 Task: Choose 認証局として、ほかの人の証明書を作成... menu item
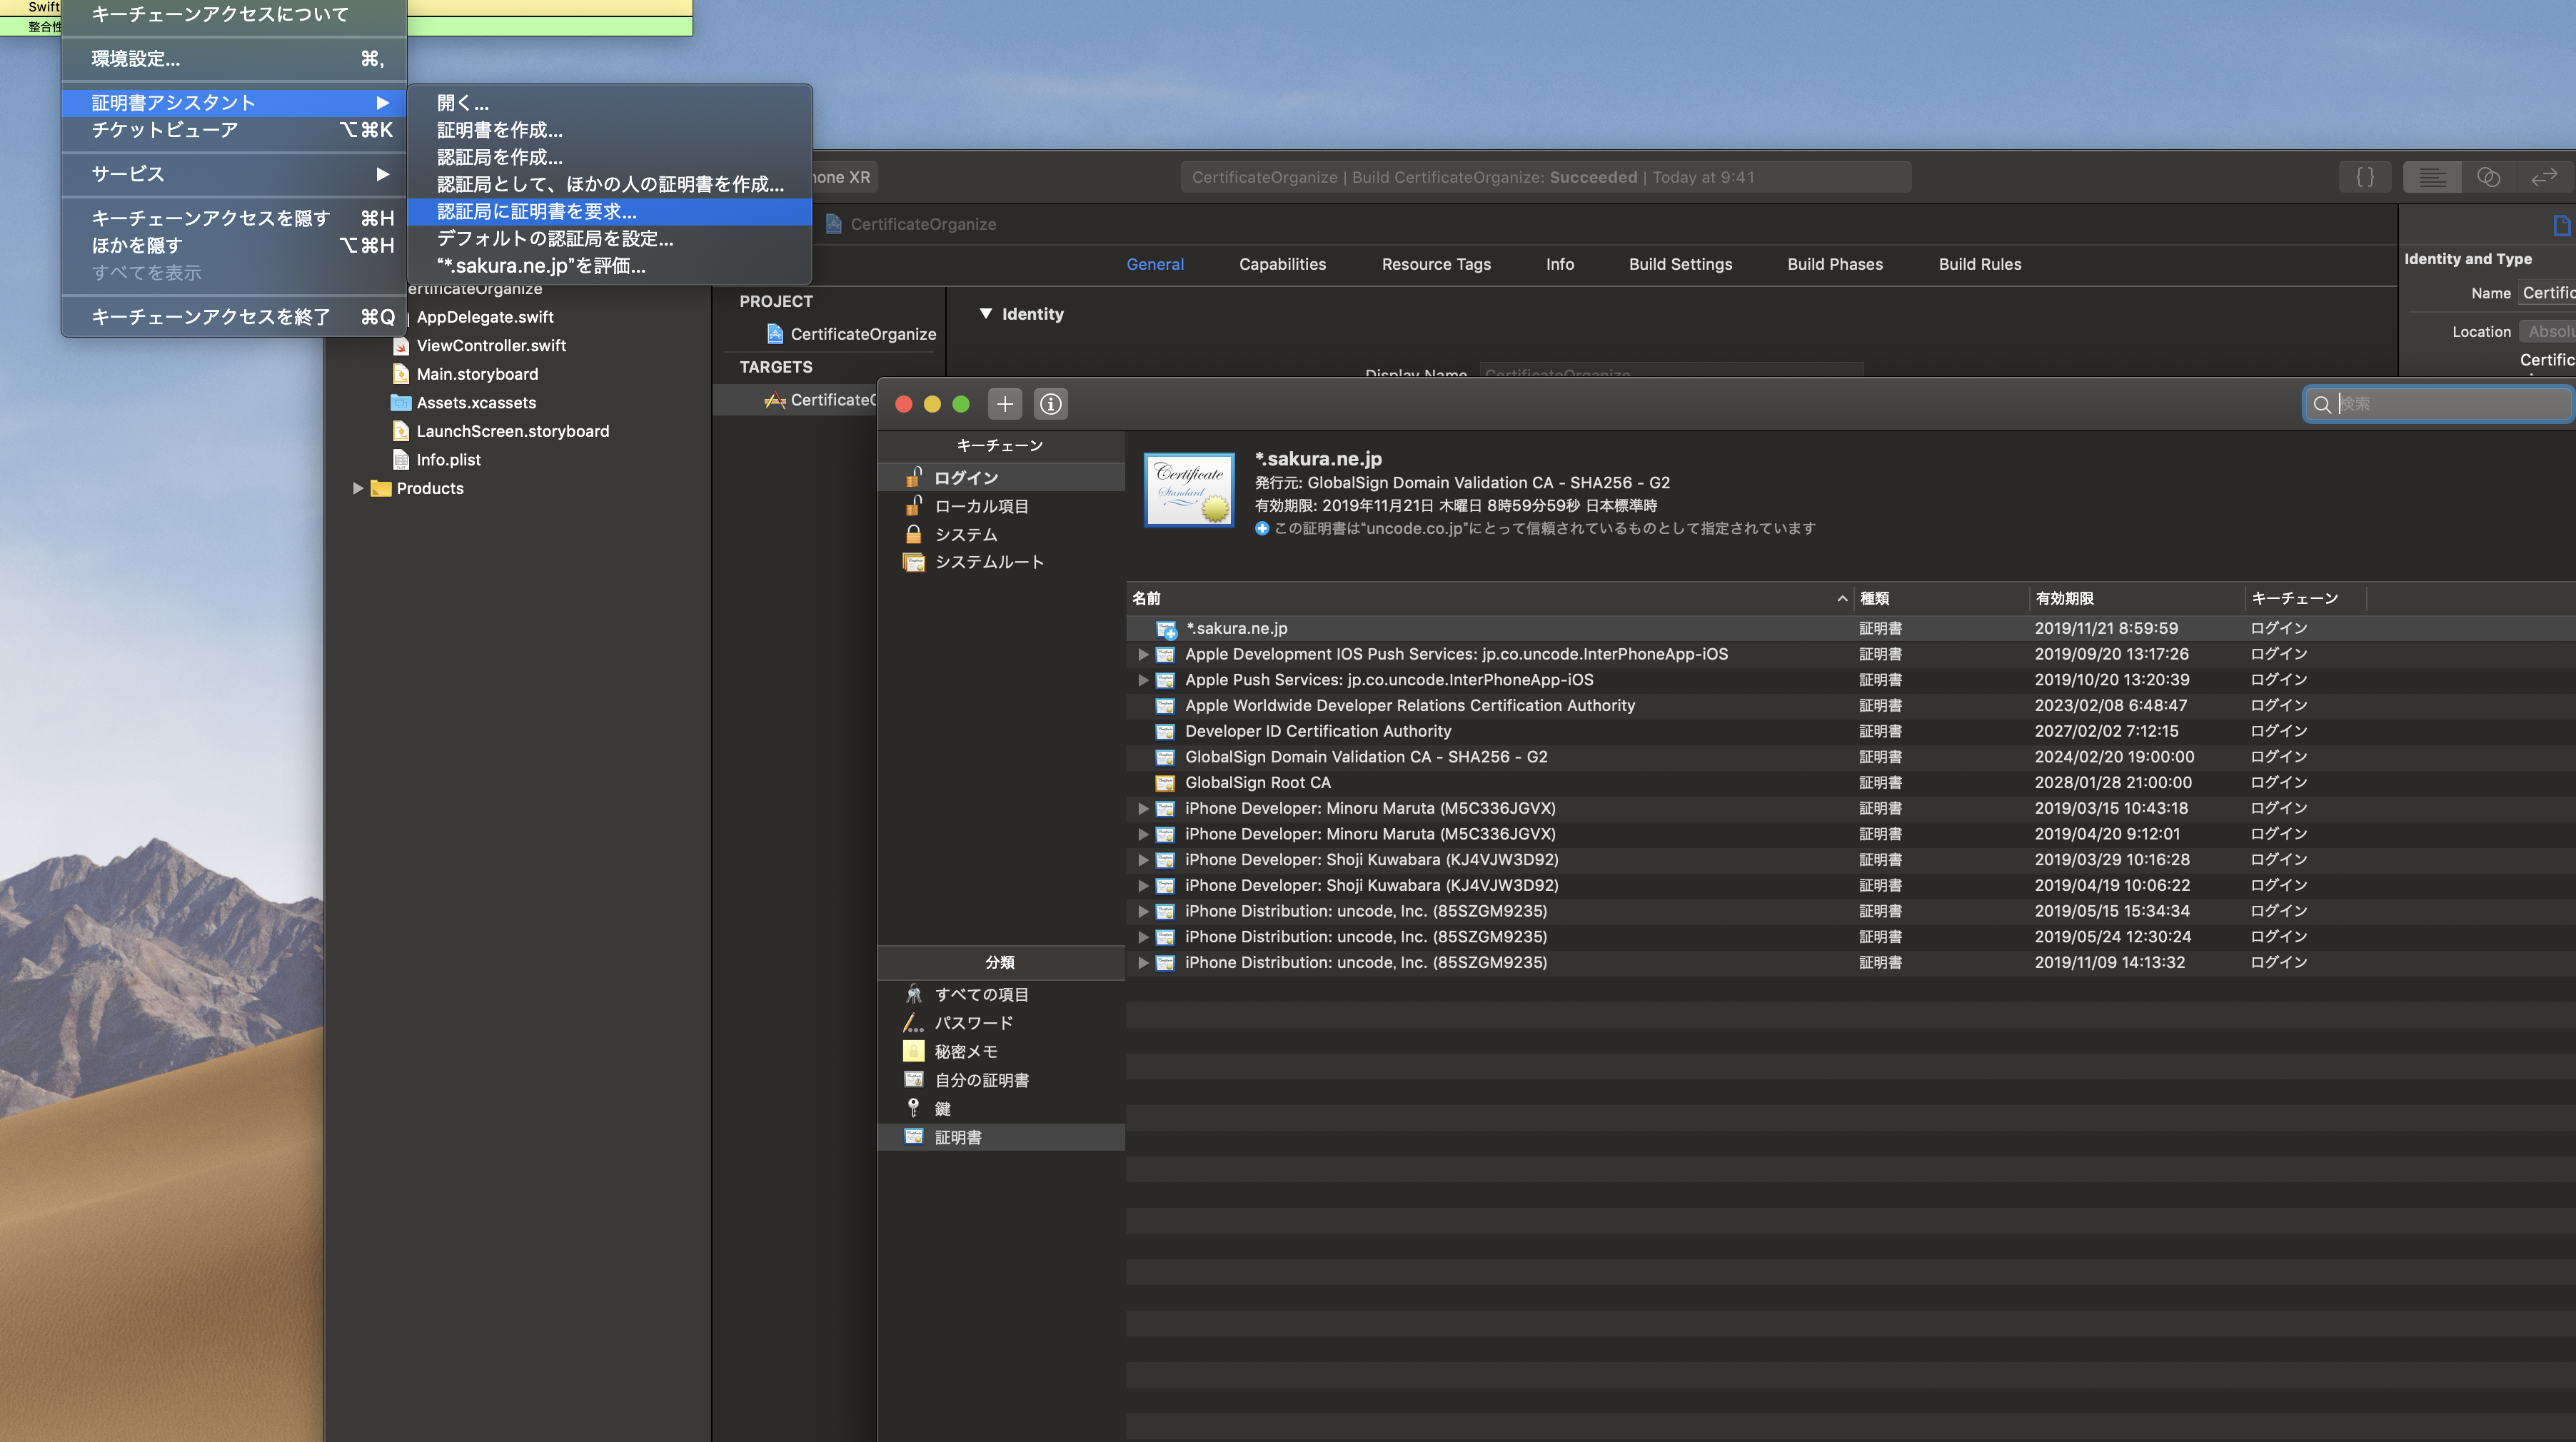[x=609, y=184]
